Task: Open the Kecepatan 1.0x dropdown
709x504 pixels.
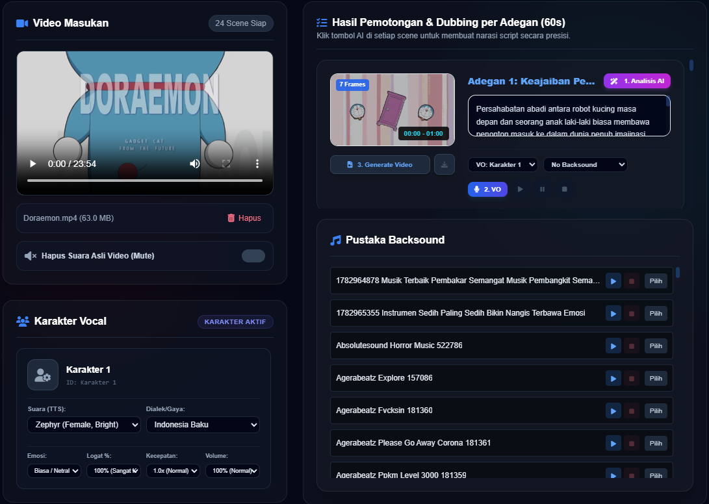Action: 173,470
